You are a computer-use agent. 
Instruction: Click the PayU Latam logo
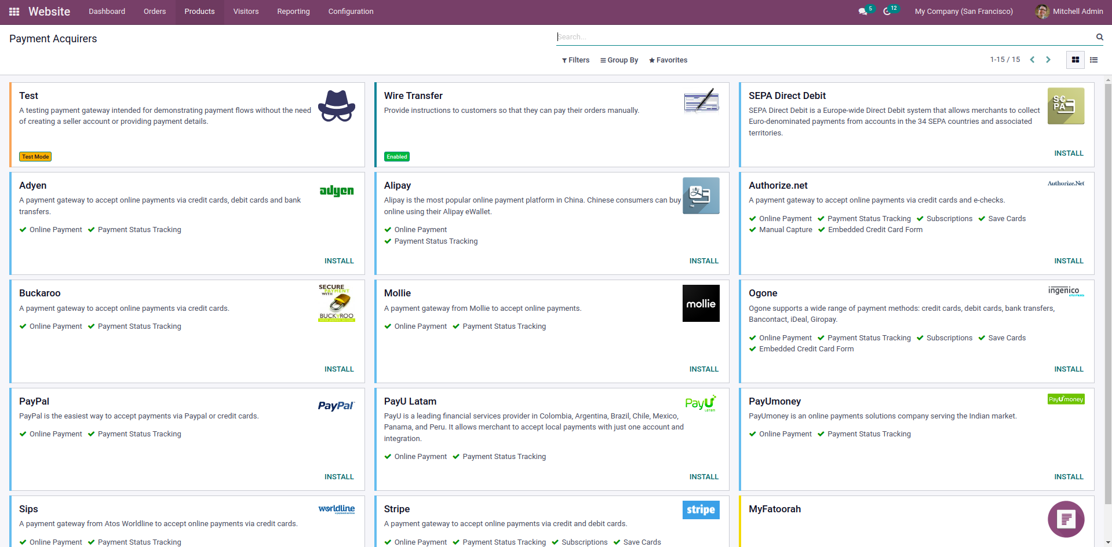coord(701,403)
